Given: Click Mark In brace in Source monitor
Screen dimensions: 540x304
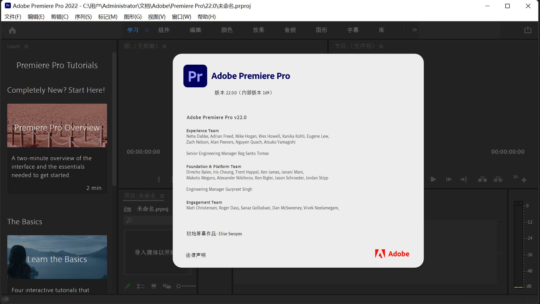Looking at the screenshot, I should pos(159,179).
